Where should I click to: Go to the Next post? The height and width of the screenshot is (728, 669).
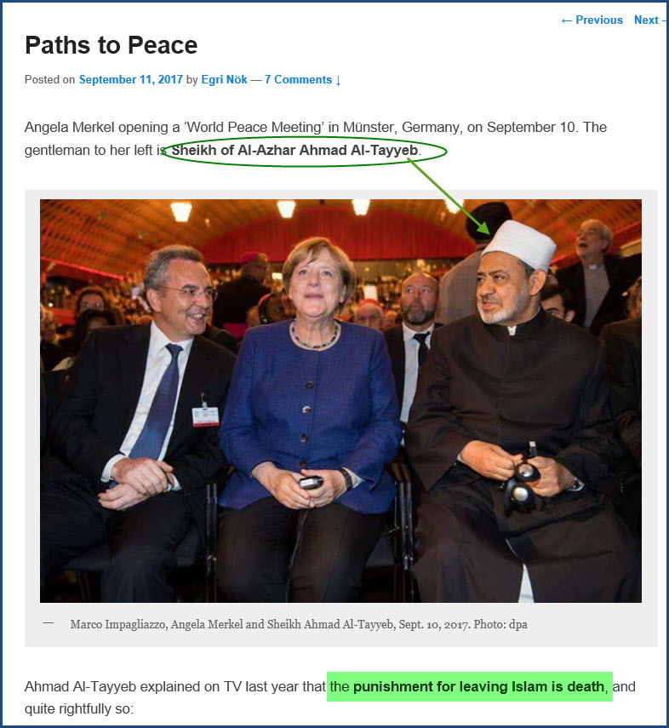(650, 20)
